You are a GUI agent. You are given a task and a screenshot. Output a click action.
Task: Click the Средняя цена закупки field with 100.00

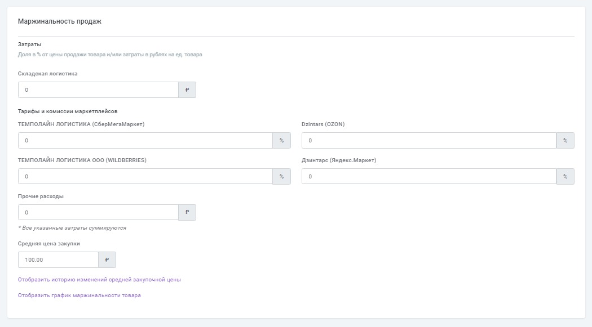(58, 260)
